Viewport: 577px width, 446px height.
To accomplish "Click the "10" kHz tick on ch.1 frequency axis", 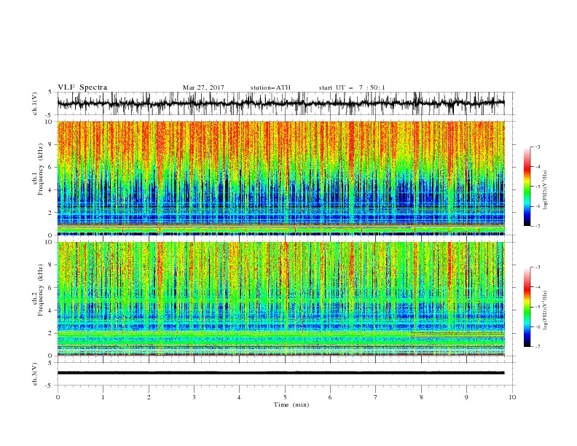I will pos(50,122).
